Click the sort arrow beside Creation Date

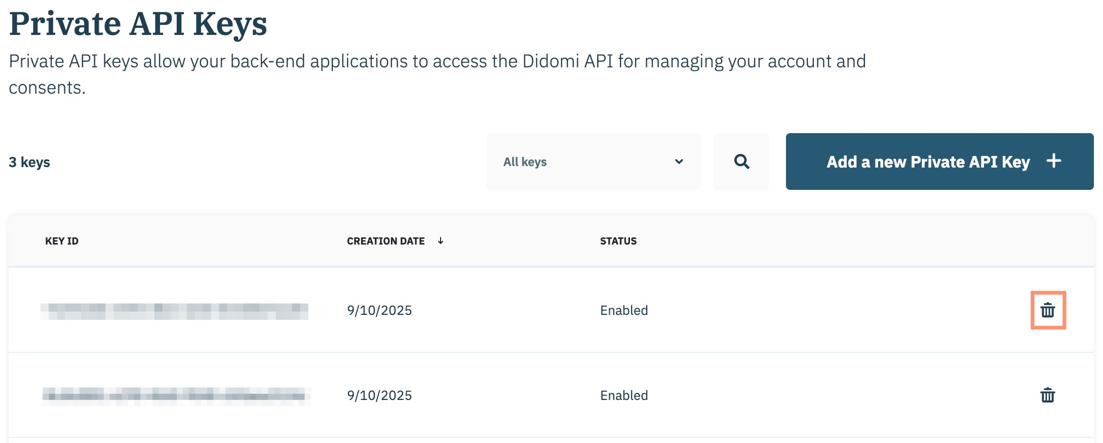441,241
